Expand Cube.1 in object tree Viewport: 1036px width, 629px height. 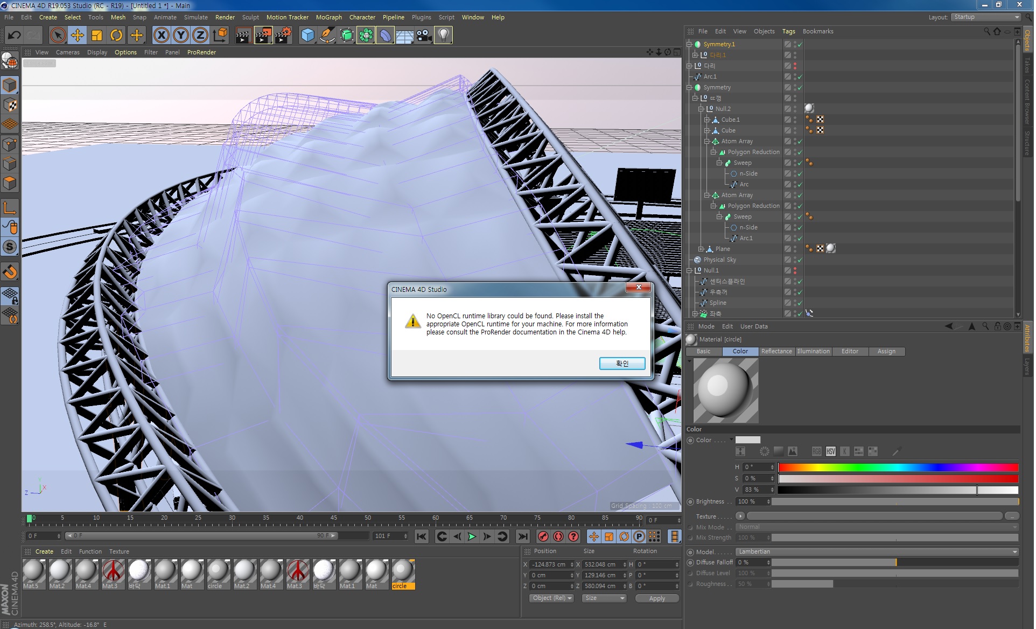(x=707, y=120)
